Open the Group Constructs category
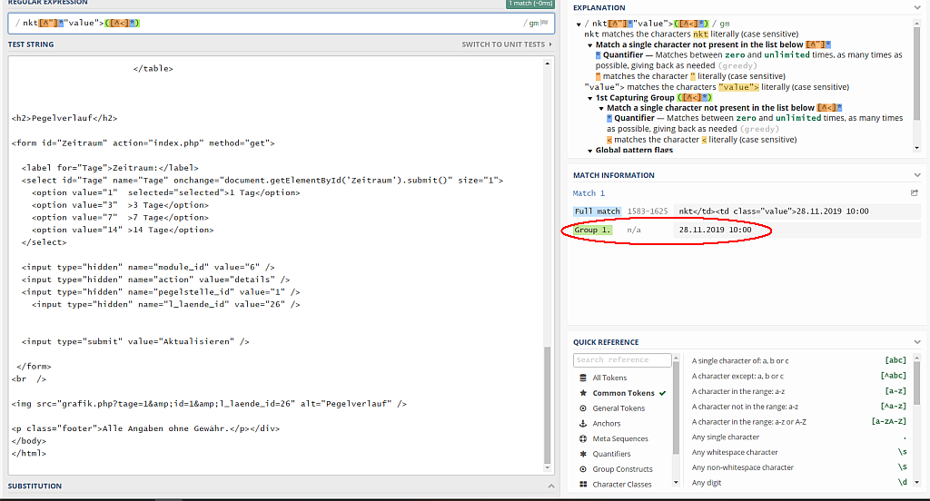 (x=623, y=469)
